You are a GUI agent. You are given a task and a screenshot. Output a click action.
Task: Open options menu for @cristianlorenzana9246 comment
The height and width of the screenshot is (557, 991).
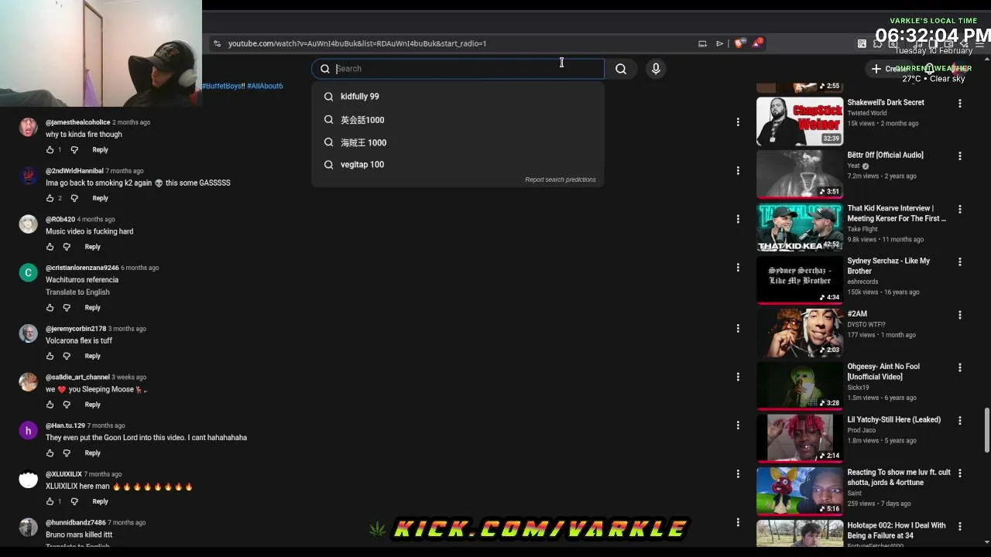738,268
